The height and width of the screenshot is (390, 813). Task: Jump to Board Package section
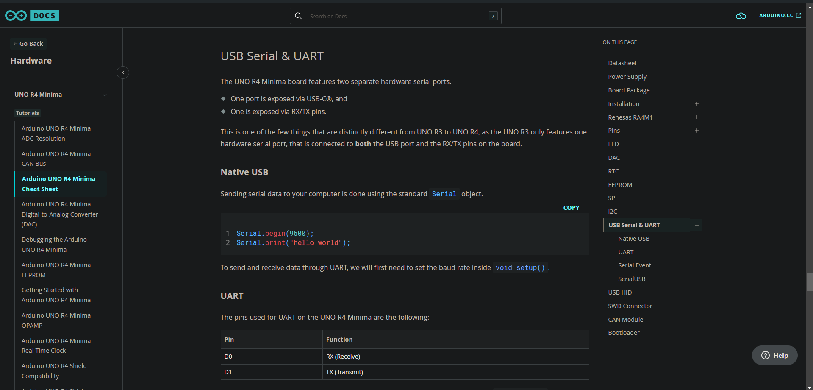point(629,90)
